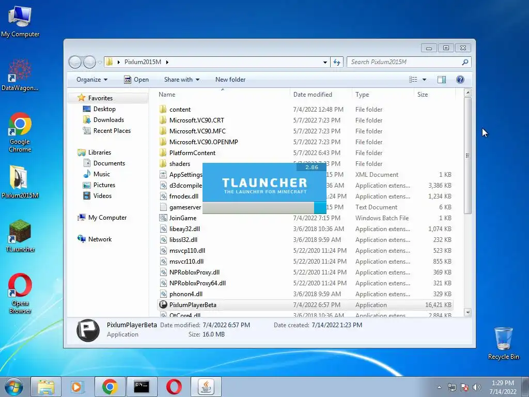
Task: Switch to Opera taskbar icon
Action: (174, 387)
